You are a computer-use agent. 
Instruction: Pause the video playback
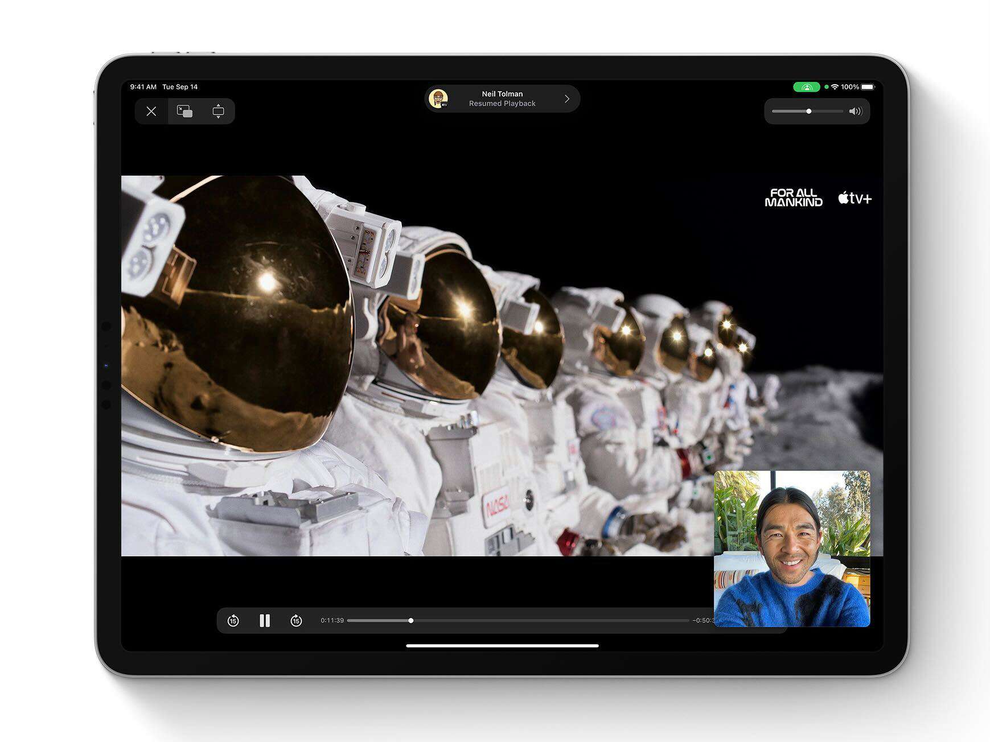[265, 620]
